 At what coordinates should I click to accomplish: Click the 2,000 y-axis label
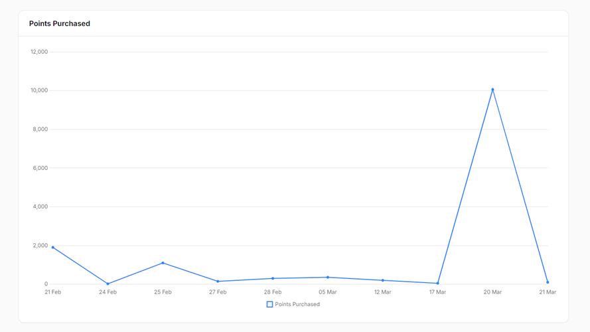pyautogui.click(x=40, y=246)
